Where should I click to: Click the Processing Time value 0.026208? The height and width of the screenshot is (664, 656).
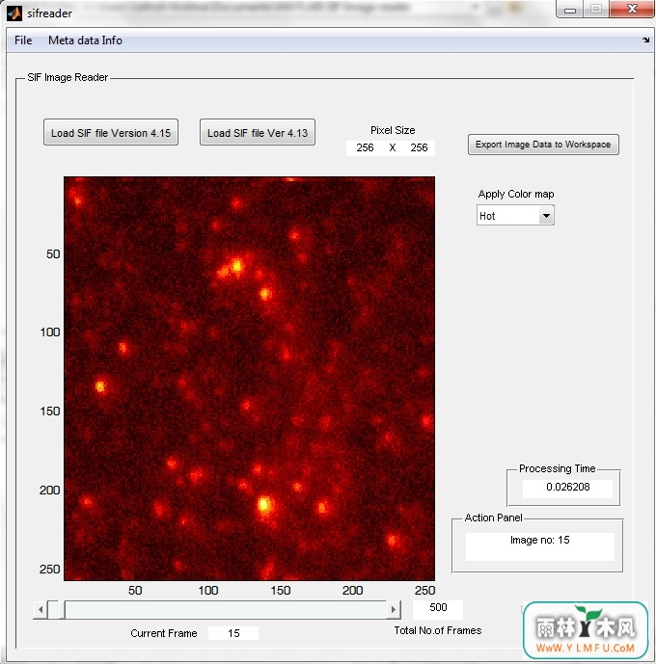pos(567,488)
